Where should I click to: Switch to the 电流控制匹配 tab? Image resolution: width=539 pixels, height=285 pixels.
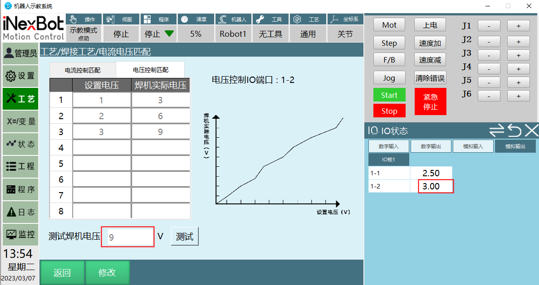click(83, 70)
